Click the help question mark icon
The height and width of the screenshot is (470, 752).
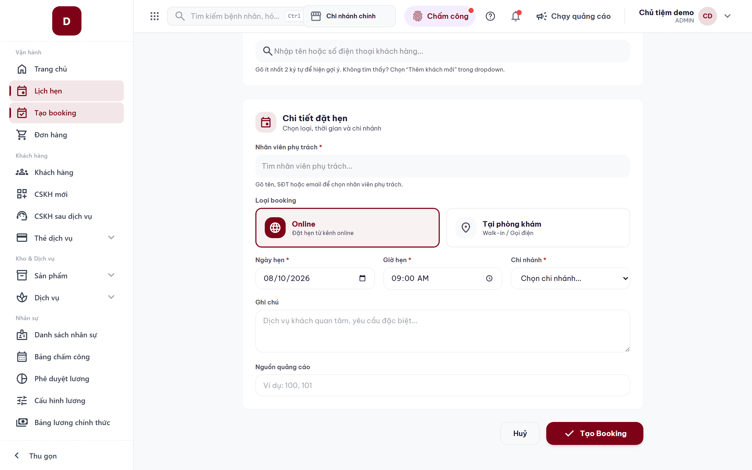coord(490,16)
